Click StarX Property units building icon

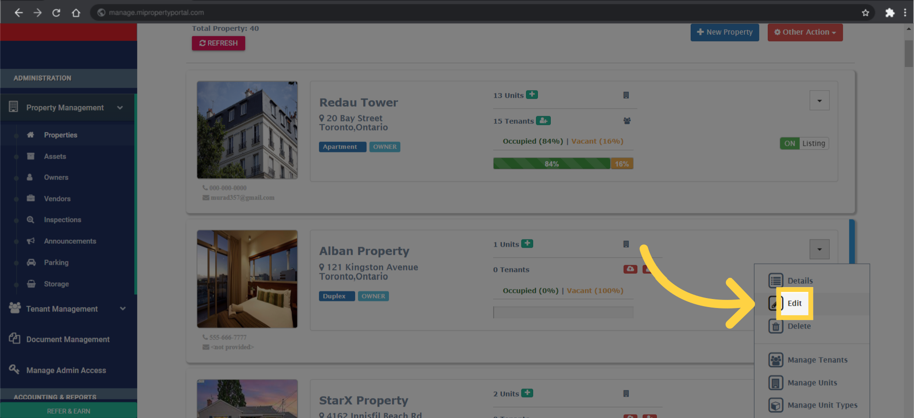click(x=626, y=394)
